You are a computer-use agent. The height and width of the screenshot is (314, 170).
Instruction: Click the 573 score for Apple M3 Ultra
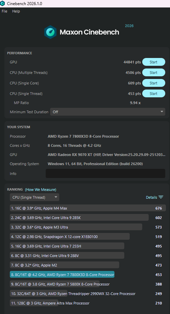click(x=158, y=227)
